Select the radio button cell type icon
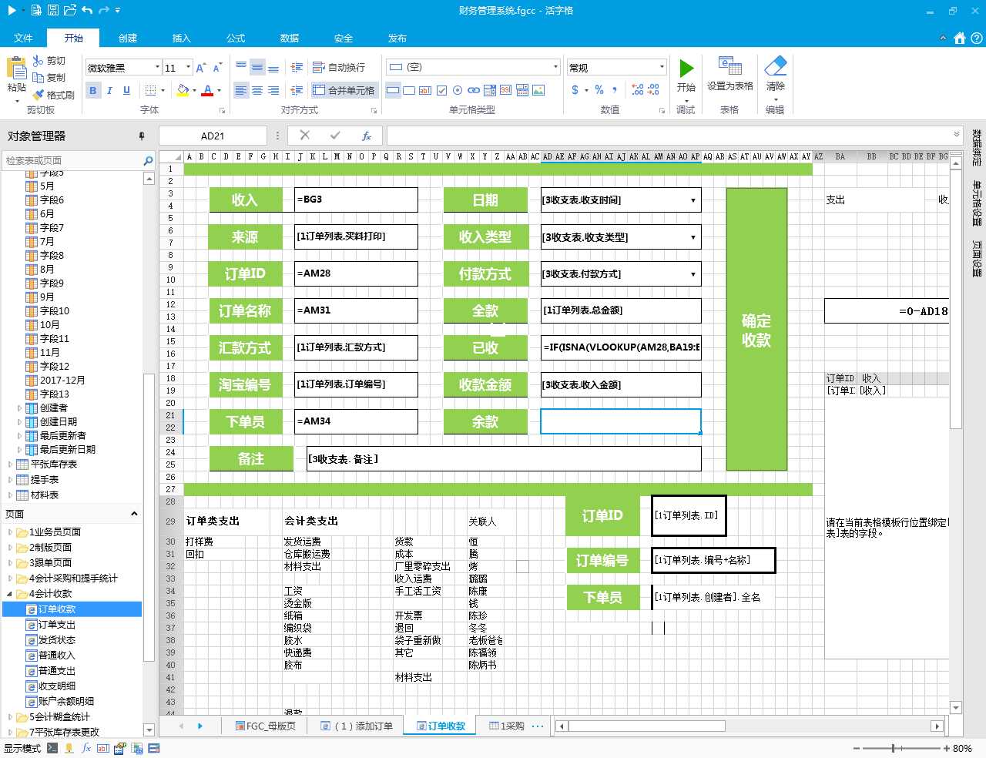This screenshot has width=986, height=758. 458,91
